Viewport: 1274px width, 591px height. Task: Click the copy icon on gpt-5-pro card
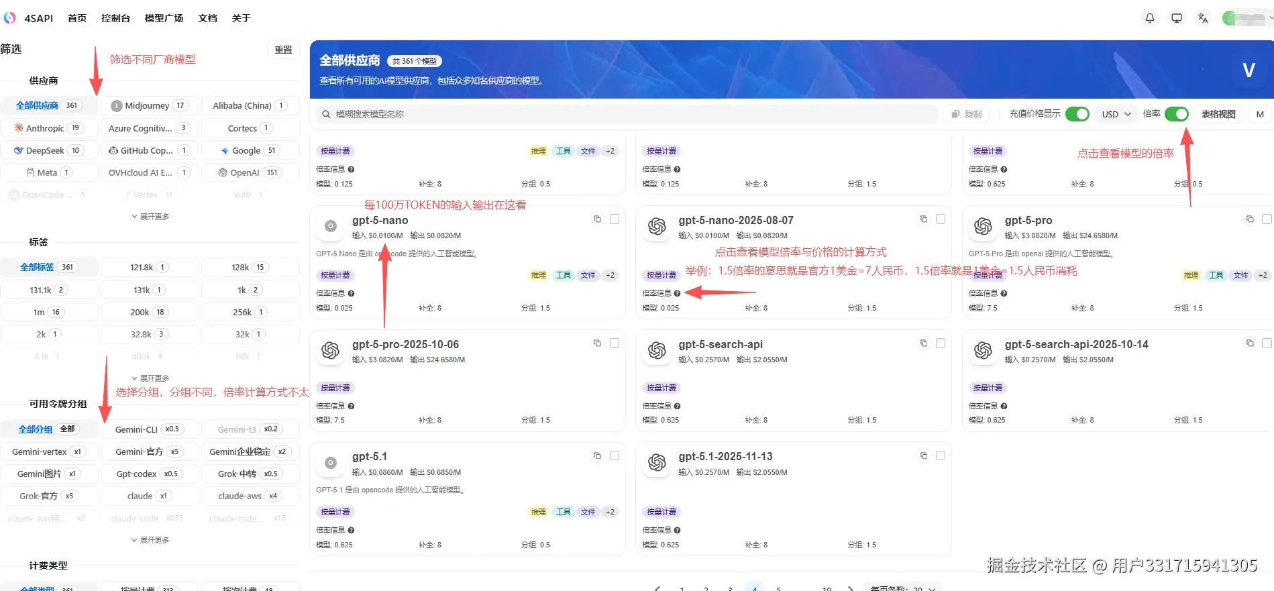[x=1250, y=219]
